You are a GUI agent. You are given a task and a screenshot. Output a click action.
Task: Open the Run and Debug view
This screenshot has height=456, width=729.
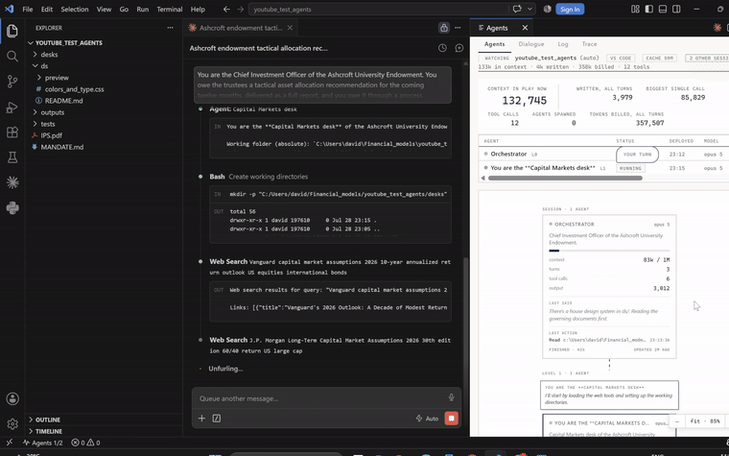coord(12,108)
